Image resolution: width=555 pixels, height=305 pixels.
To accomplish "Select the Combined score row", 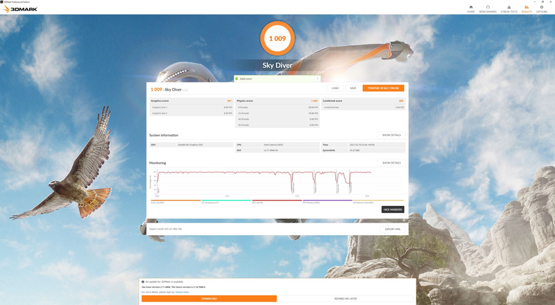I will [x=363, y=101].
